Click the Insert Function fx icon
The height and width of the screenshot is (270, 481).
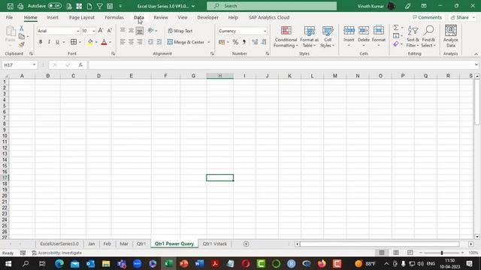(x=80, y=65)
